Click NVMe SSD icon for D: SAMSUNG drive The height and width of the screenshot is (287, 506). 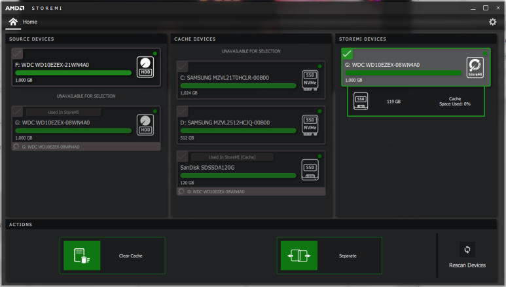(x=310, y=124)
